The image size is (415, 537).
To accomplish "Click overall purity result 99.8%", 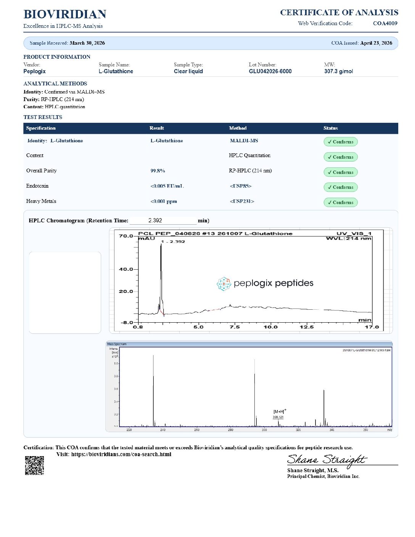I will 158,171.
